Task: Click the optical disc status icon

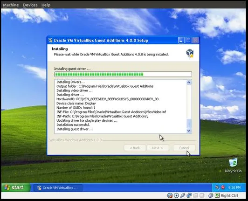Action: pos(176,195)
